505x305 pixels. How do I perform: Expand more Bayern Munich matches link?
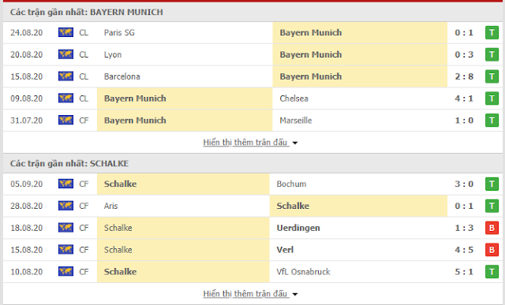[x=245, y=142]
